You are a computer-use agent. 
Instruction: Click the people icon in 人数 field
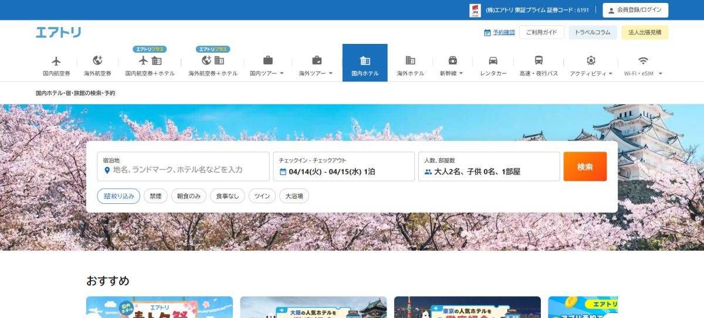click(428, 172)
